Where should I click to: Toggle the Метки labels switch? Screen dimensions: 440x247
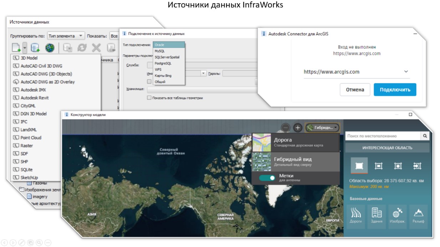pos(267,178)
